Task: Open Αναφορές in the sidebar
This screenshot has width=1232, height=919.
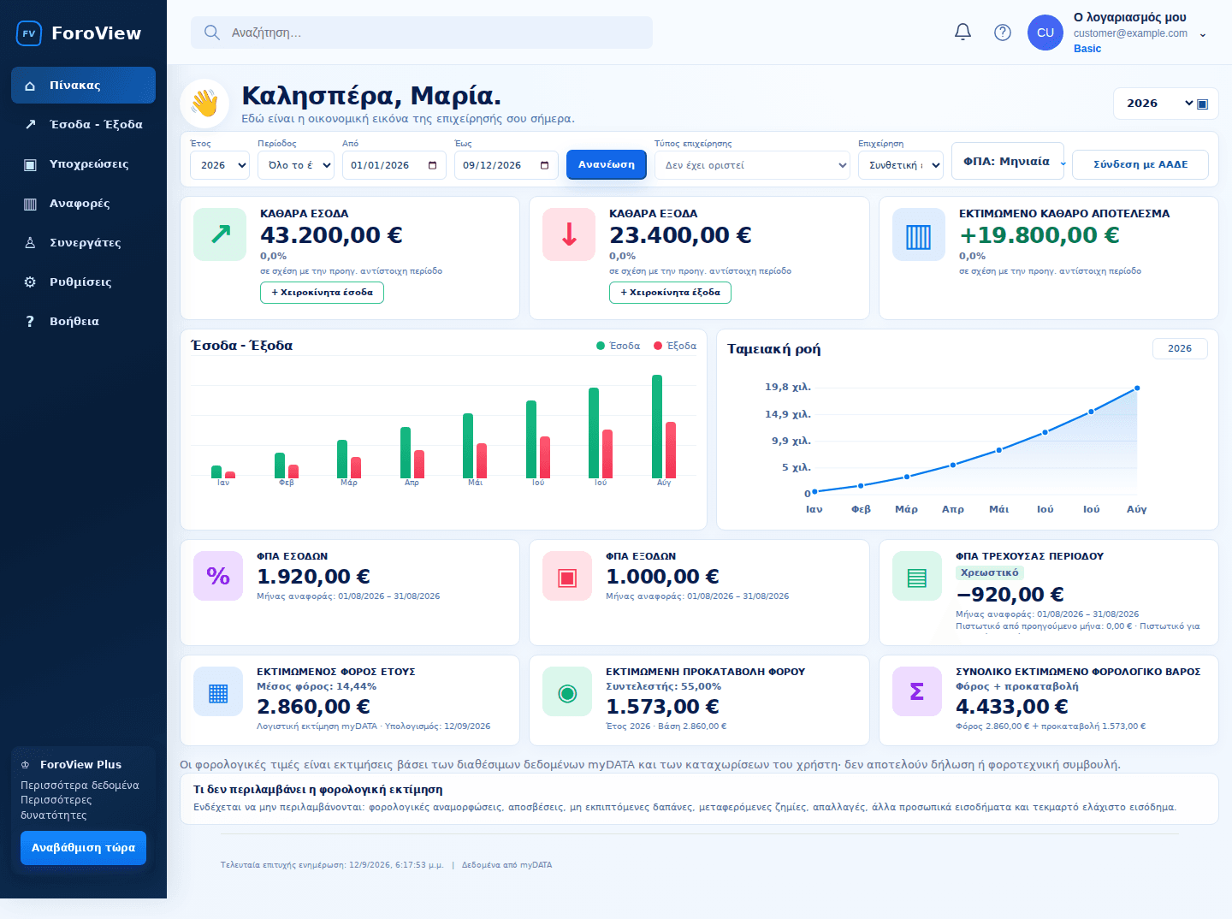Action: click(x=83, y=204)
